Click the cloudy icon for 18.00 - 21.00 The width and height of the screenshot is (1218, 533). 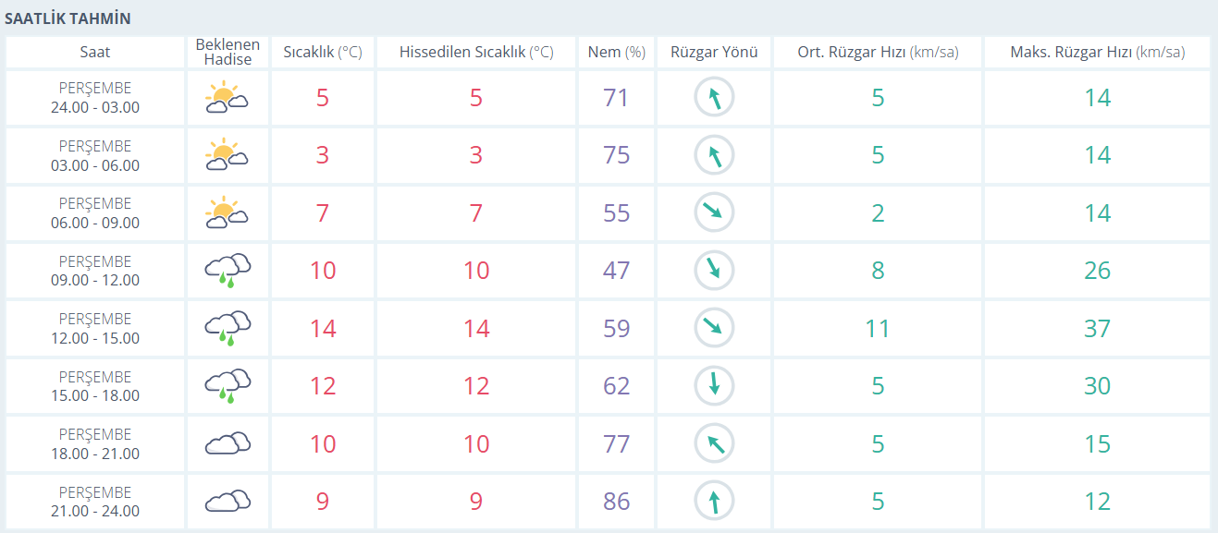pyautogui.click(x=227, y=443)
